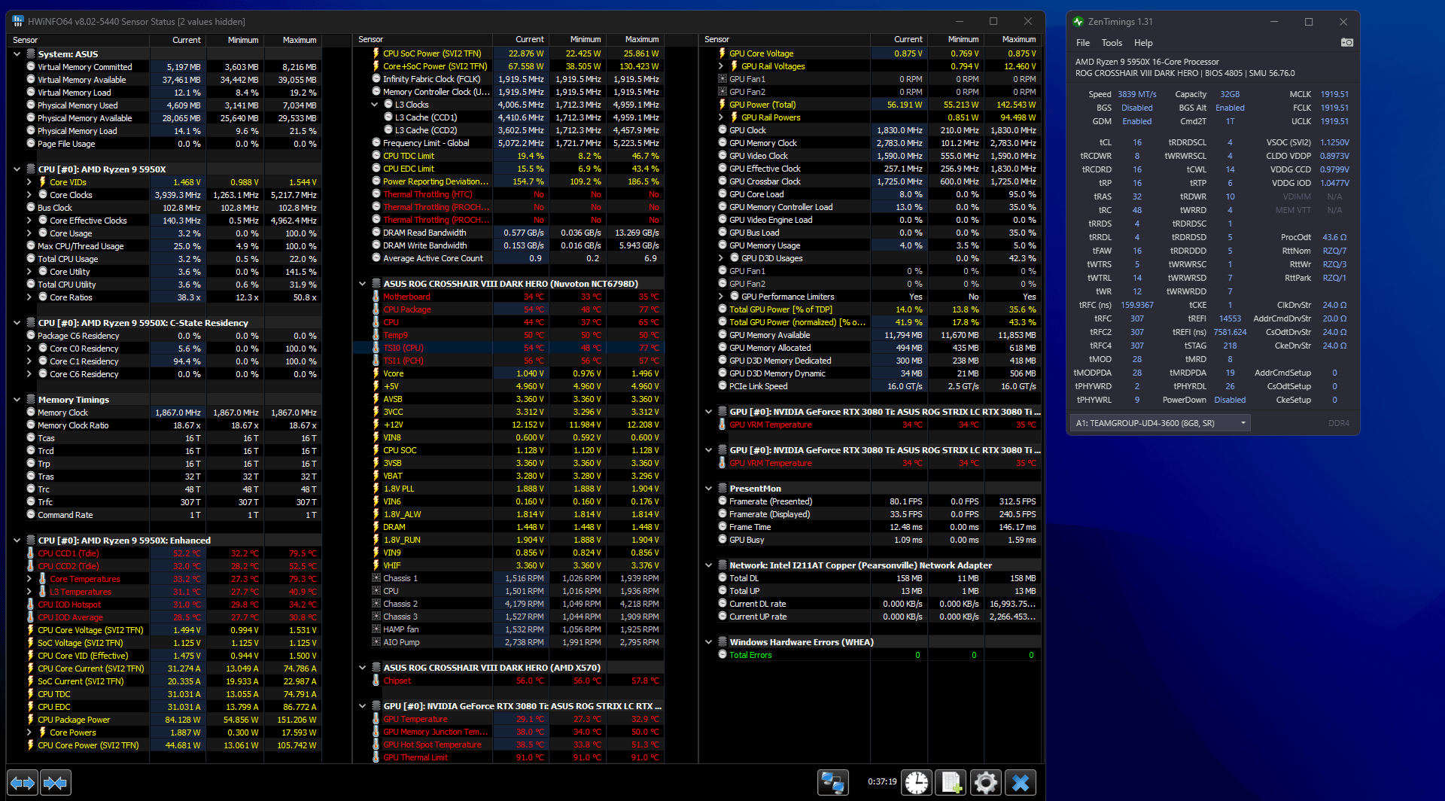This screenshot has height=801, width=1445.
Task: Collapse the PresentMon group
Action: pos(708,489)
